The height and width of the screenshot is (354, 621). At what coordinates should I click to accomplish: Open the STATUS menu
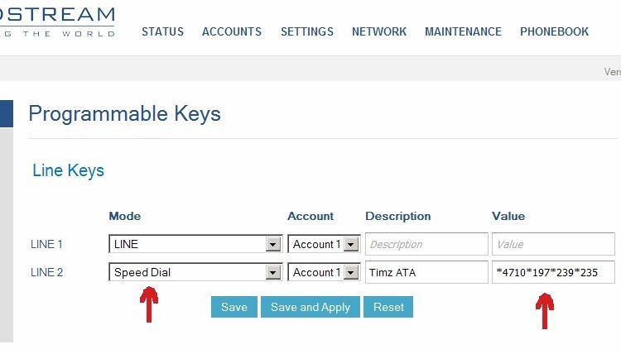[x=162, y=32]
